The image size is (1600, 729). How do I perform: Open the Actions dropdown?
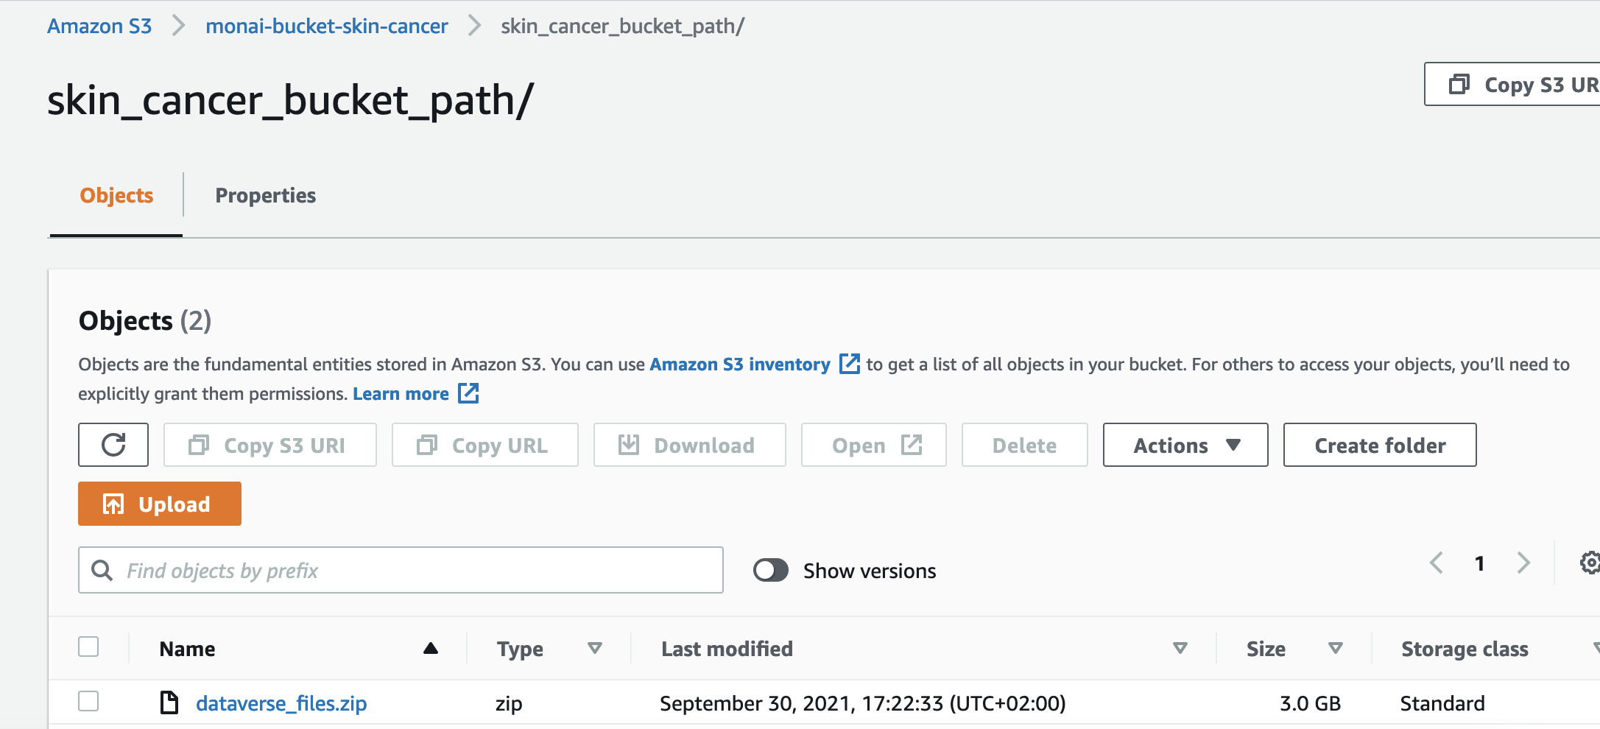(1185, 445)
